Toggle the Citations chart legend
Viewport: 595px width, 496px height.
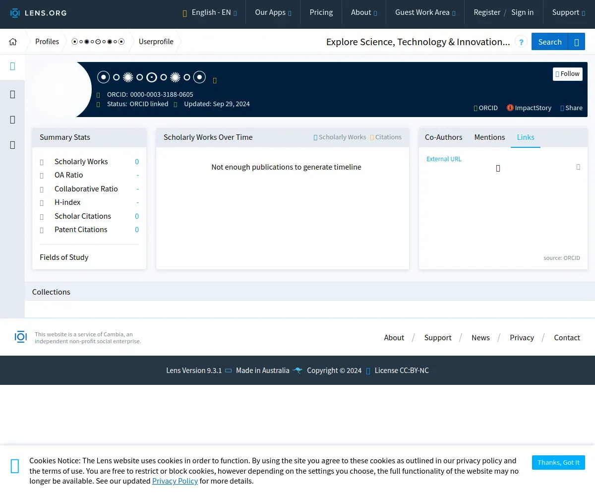(386, 137)
